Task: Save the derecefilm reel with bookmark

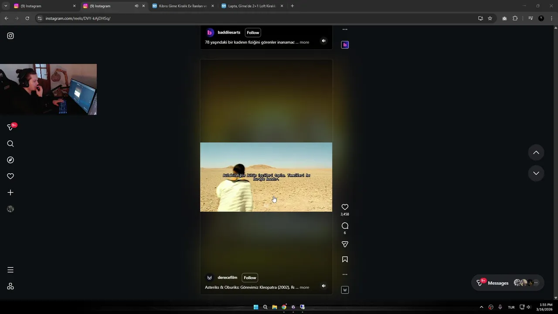Action: 345,259
